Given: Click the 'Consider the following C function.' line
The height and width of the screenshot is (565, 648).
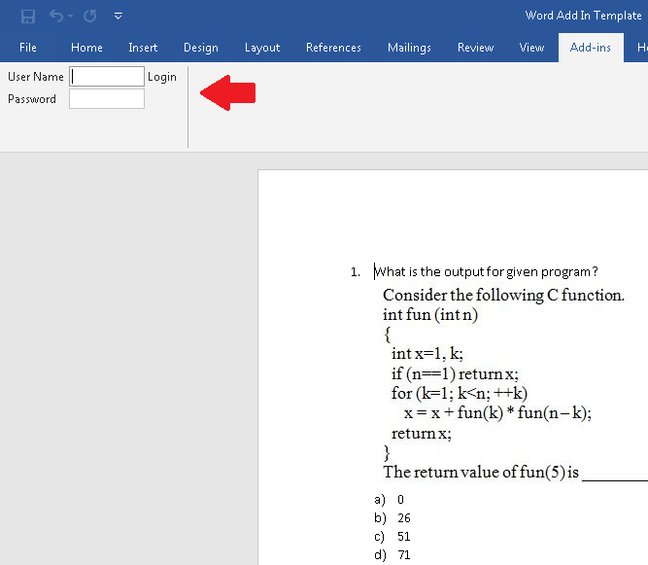Looking at the screenshot, I should [x=503, y=295].
